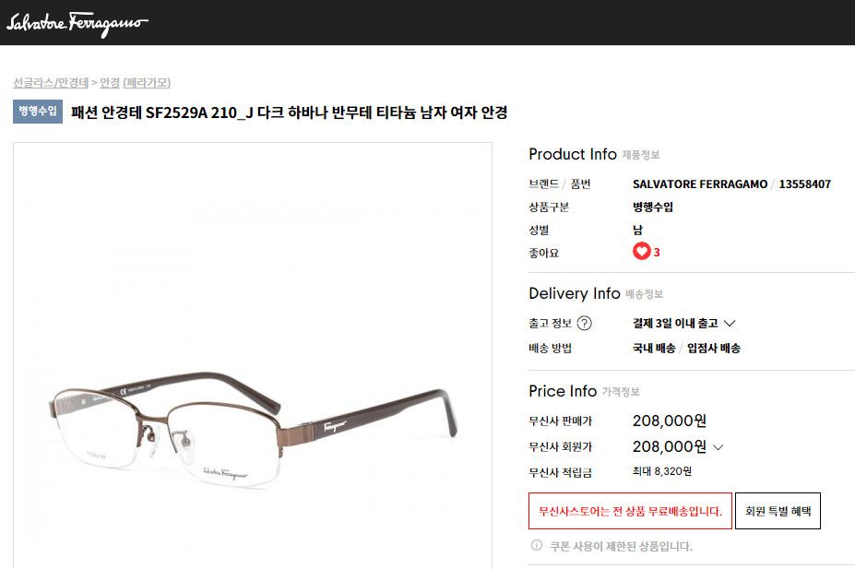Click the product title SF2529A 210_J
This screenshot has height=569, width=855.
click(x=289, y=113)
